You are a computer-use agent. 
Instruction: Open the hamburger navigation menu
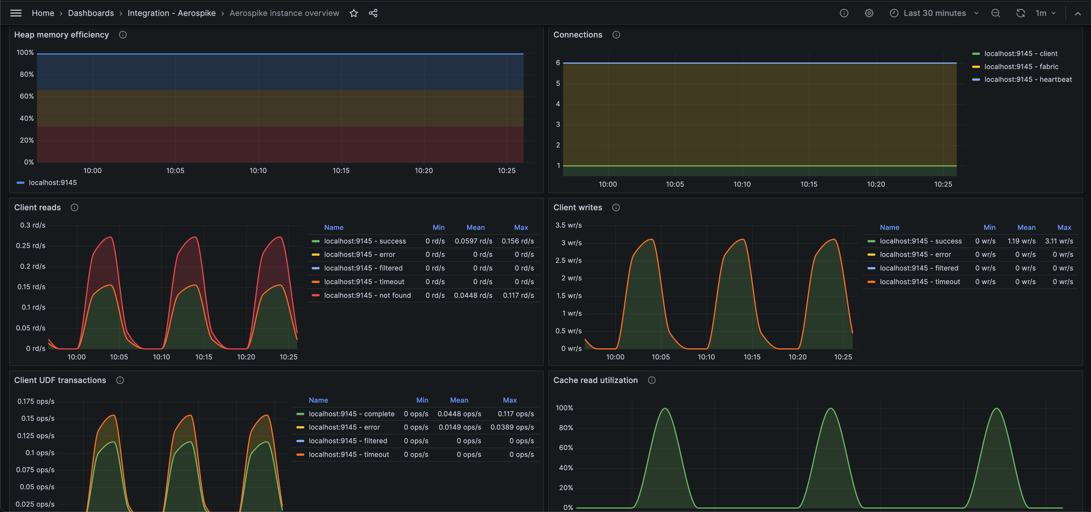coord(16,13)
